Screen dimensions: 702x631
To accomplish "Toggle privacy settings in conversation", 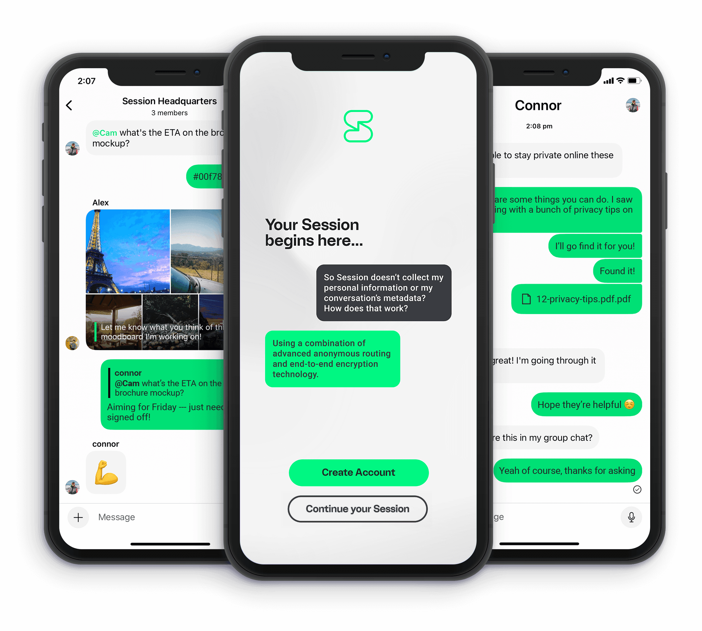I will tap(643, 102).
